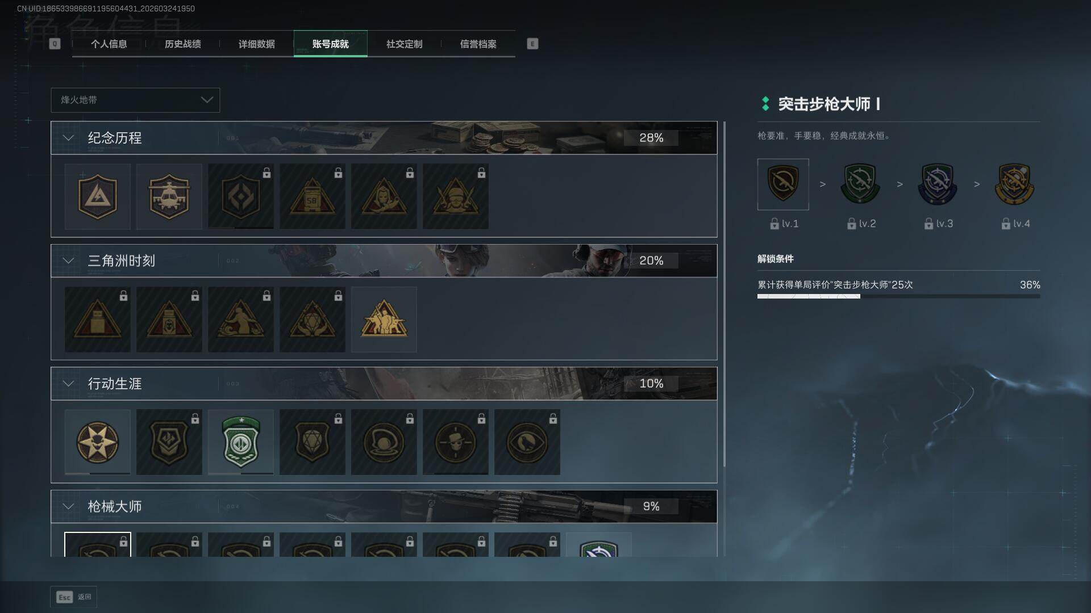The width and height of the screenshot is (1091, 613).
Task: Collapse the 行动生涯 section
Action: coord(68,384)
